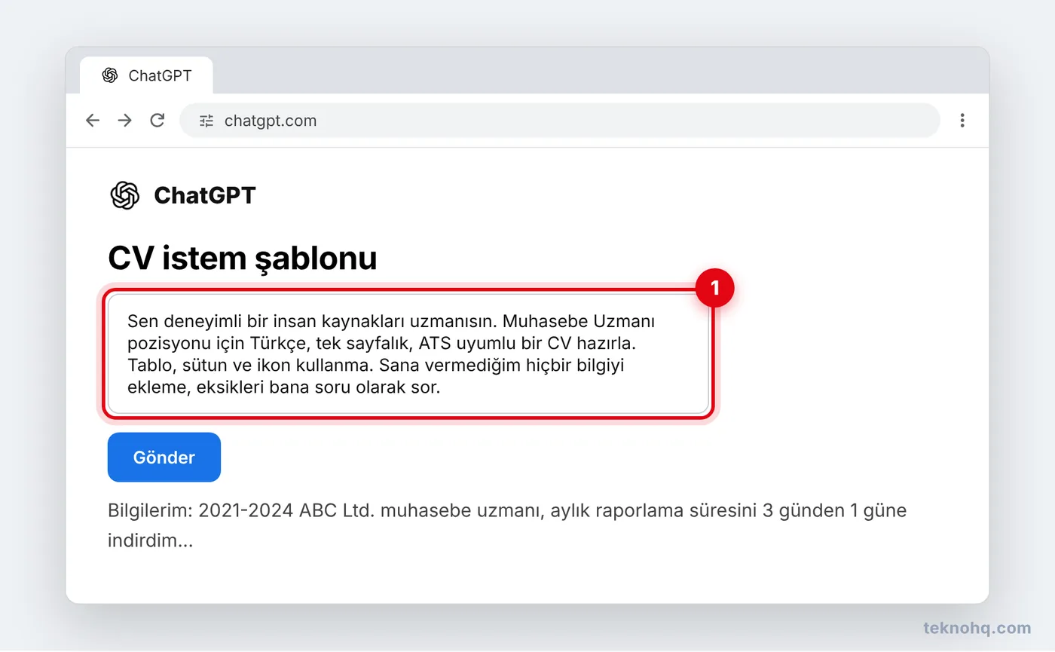Screen dimensions: 1055x652
Task: Click the Gönder button
Action: click(x=164, y=458)
